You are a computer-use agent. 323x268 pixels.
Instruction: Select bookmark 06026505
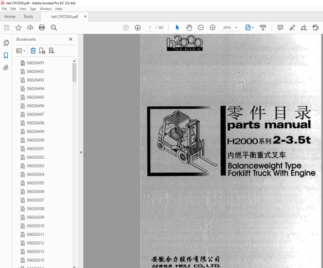tap(36, 183)
